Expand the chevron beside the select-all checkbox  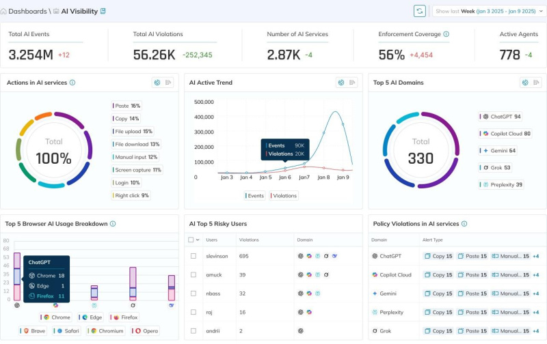198,240
